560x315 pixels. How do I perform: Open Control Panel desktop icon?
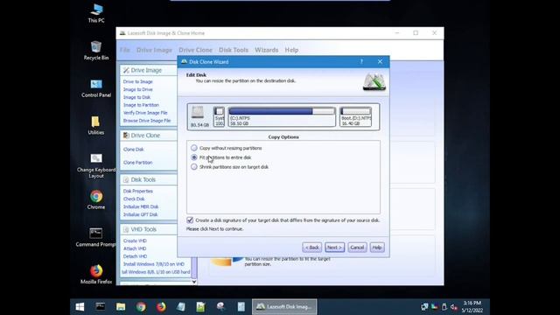96,87
